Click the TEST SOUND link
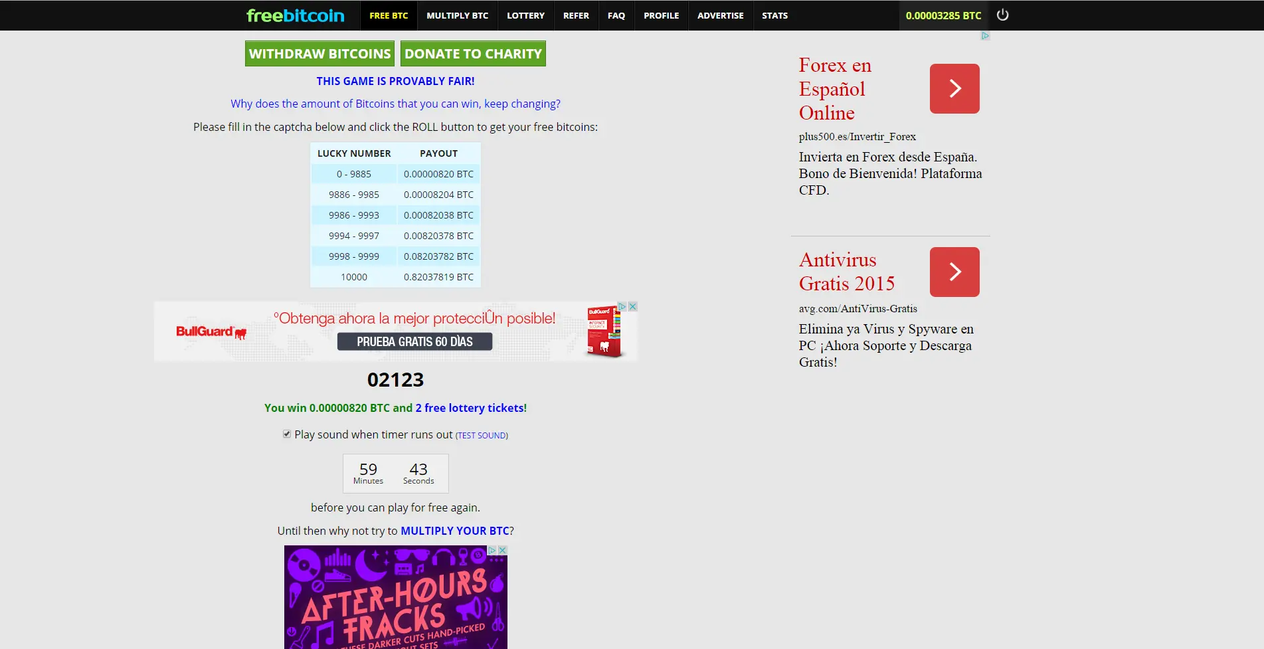The height and width of the screenshot is (649, 1264). (x=482, y=436)
